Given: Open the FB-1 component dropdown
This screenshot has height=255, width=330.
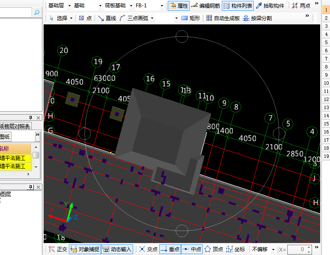Looking at the screenshot, I should [x=162, y=6].
